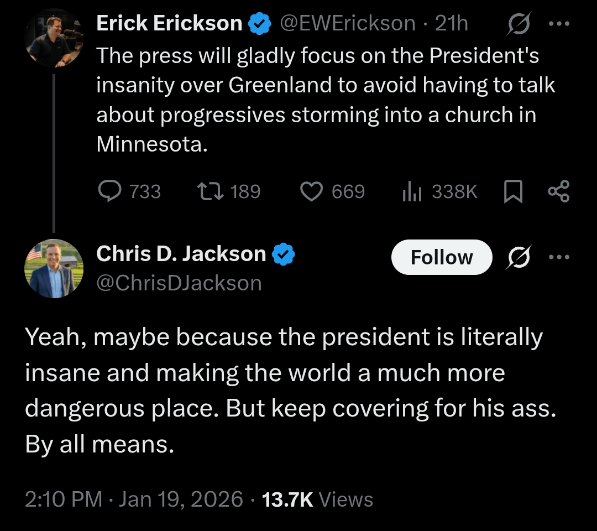Viewport: 597px width, 531px height.
Task: Open the 13.7K Views count
Action: tap(317, 499)
